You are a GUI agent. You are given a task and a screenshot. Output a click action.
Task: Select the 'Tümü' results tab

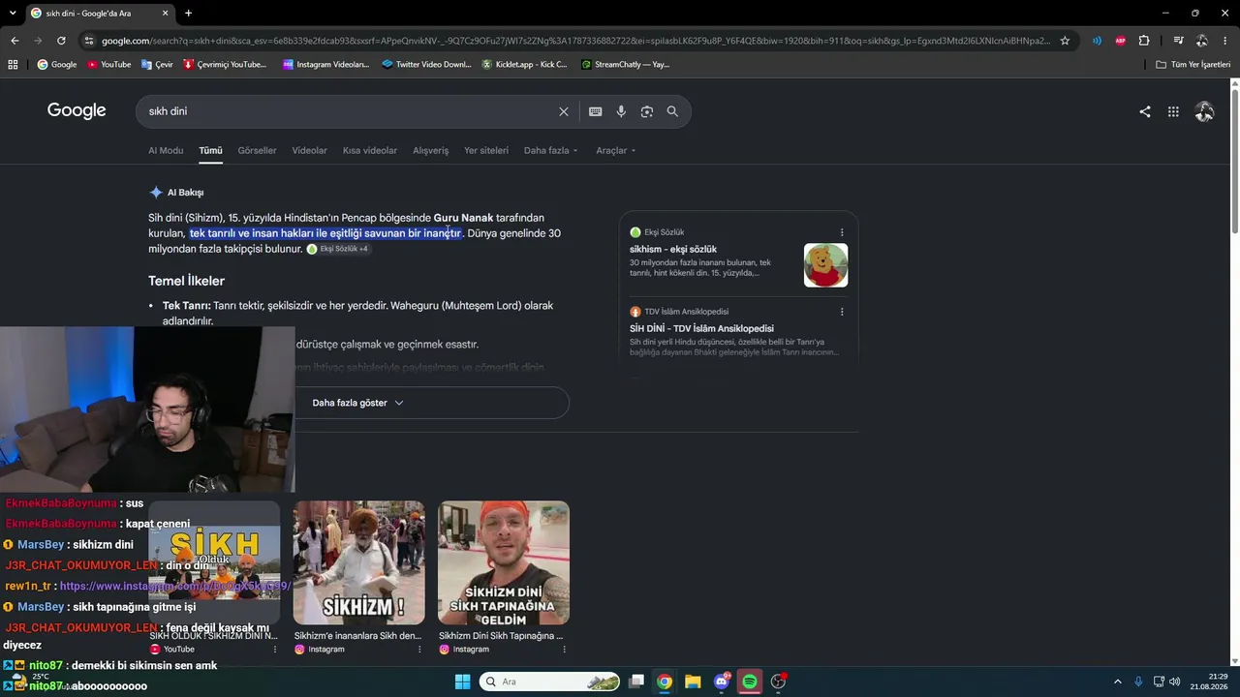point(210,151)
